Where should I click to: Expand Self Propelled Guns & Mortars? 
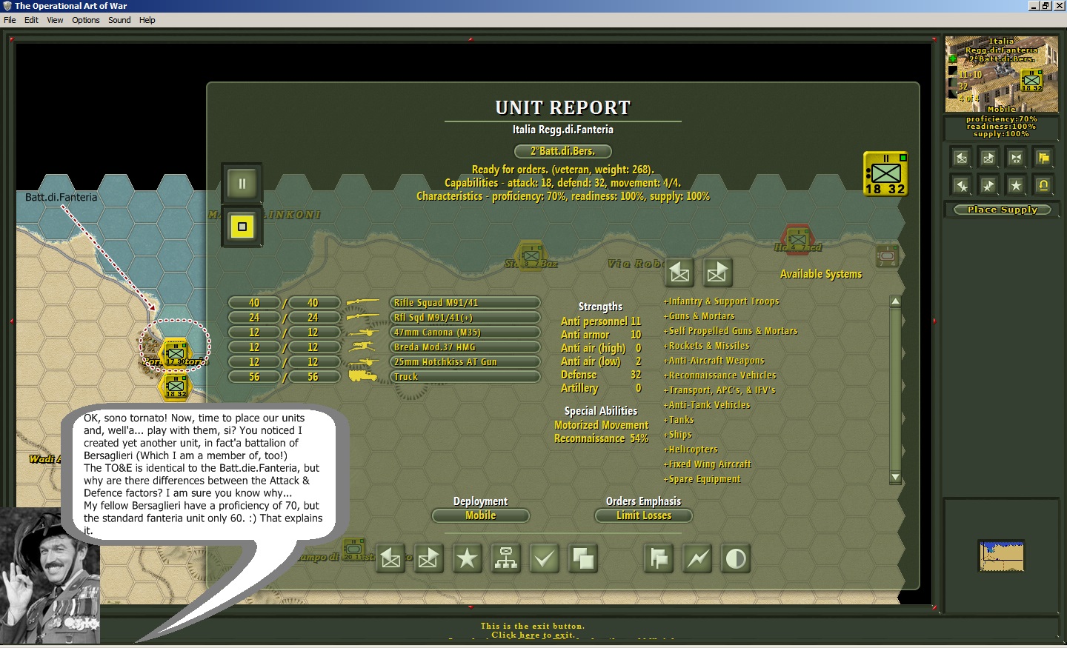tap(731, 331)
